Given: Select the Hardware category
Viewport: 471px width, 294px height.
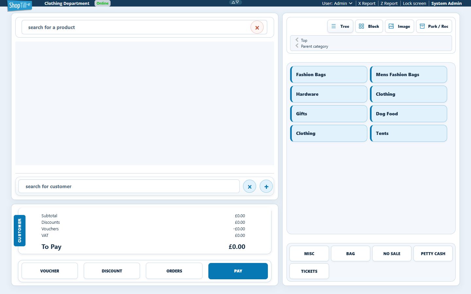Looking at the screenshot, I should tap(329, 94).
